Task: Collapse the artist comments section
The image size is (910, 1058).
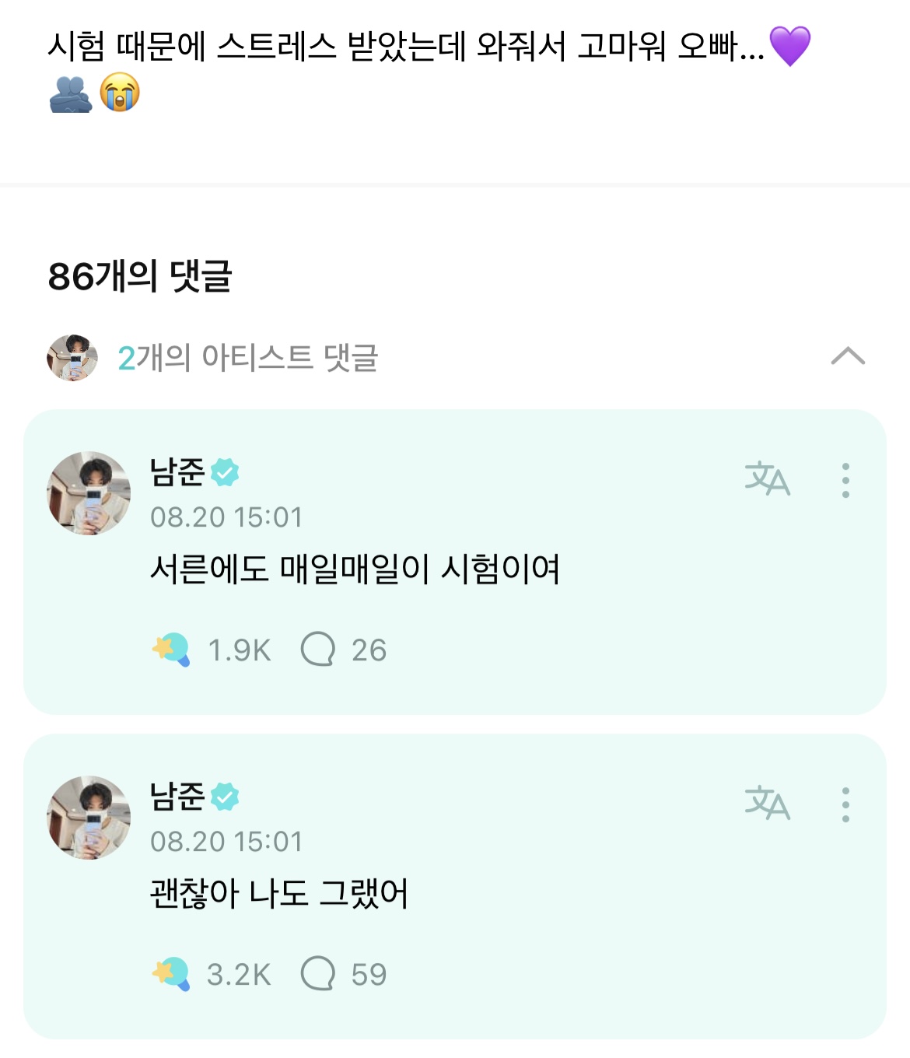Action: [x=848, y=356]
